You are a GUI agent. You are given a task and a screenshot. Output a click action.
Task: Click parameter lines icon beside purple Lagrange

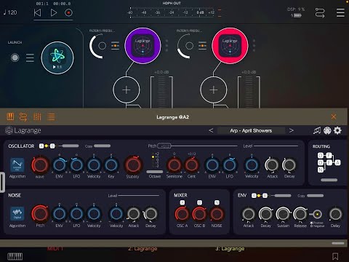click(x=115, y=46)
